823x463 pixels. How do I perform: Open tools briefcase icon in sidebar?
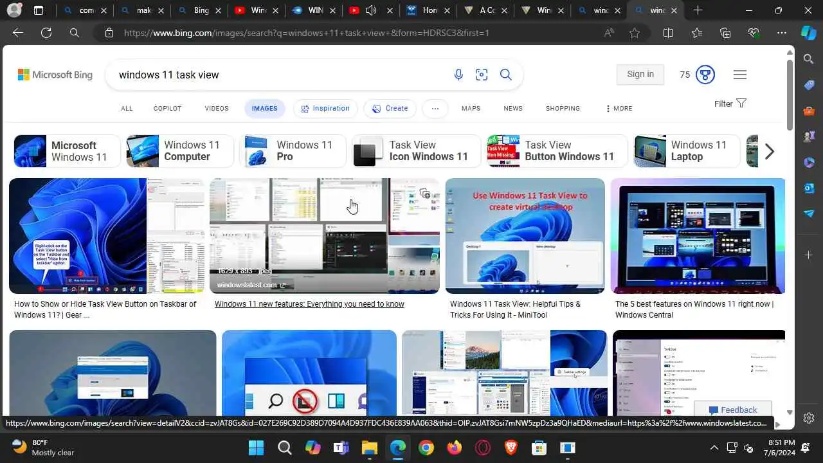coord(809,111)
